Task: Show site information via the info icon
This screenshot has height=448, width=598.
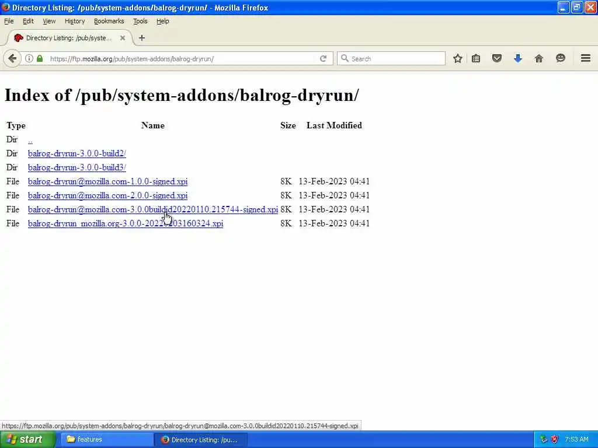Action: click(x=29, y=59)
